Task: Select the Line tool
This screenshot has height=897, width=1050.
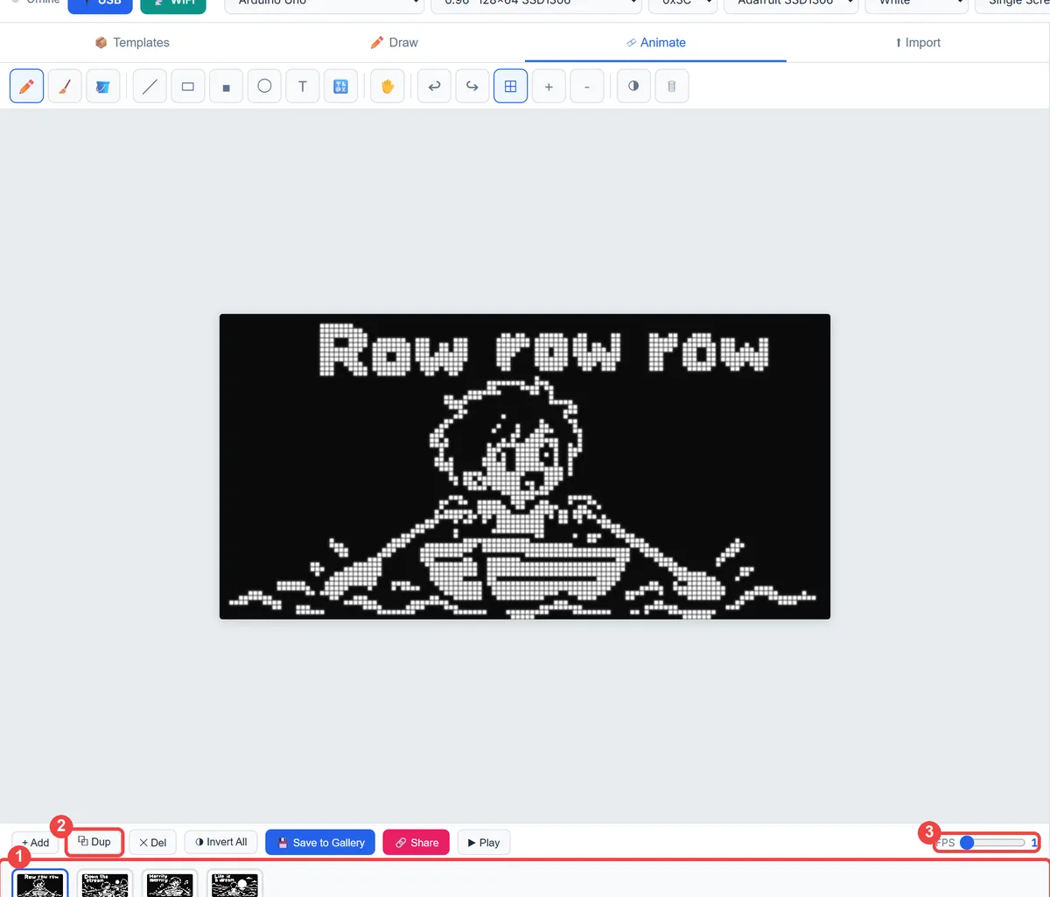Action: (x=150, y=87)
